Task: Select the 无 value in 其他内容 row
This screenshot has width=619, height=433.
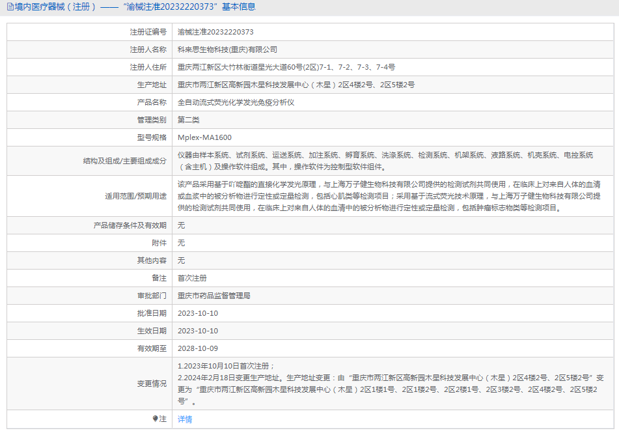Action: [x=181, y=260]
